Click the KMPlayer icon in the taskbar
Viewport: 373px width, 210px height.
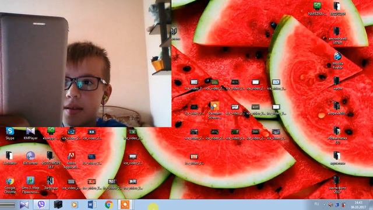(x=24, y=205)
